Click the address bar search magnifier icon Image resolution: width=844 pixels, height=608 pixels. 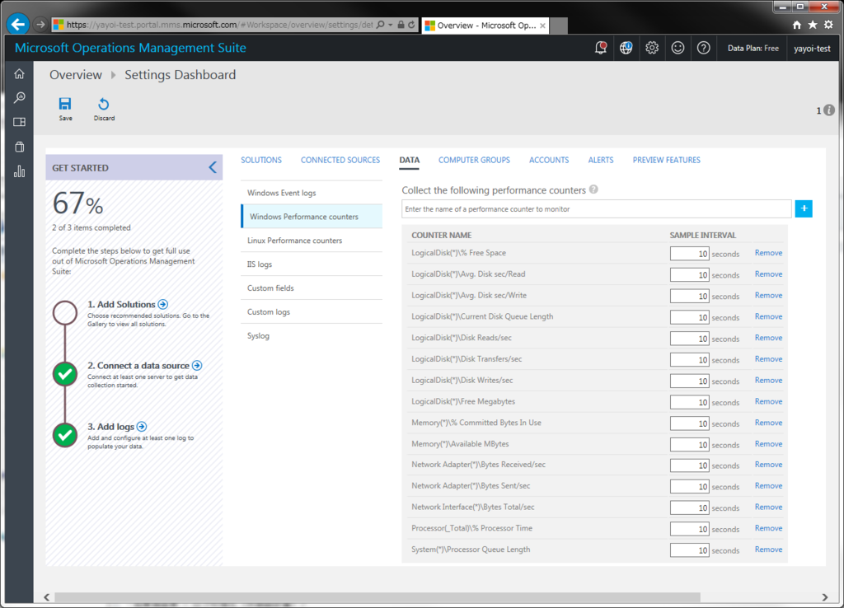pos(381,25)
